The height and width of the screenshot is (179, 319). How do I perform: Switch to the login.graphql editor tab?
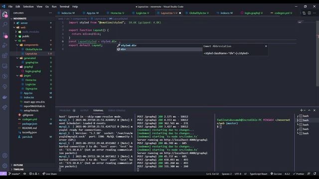(x=252, y=13)
